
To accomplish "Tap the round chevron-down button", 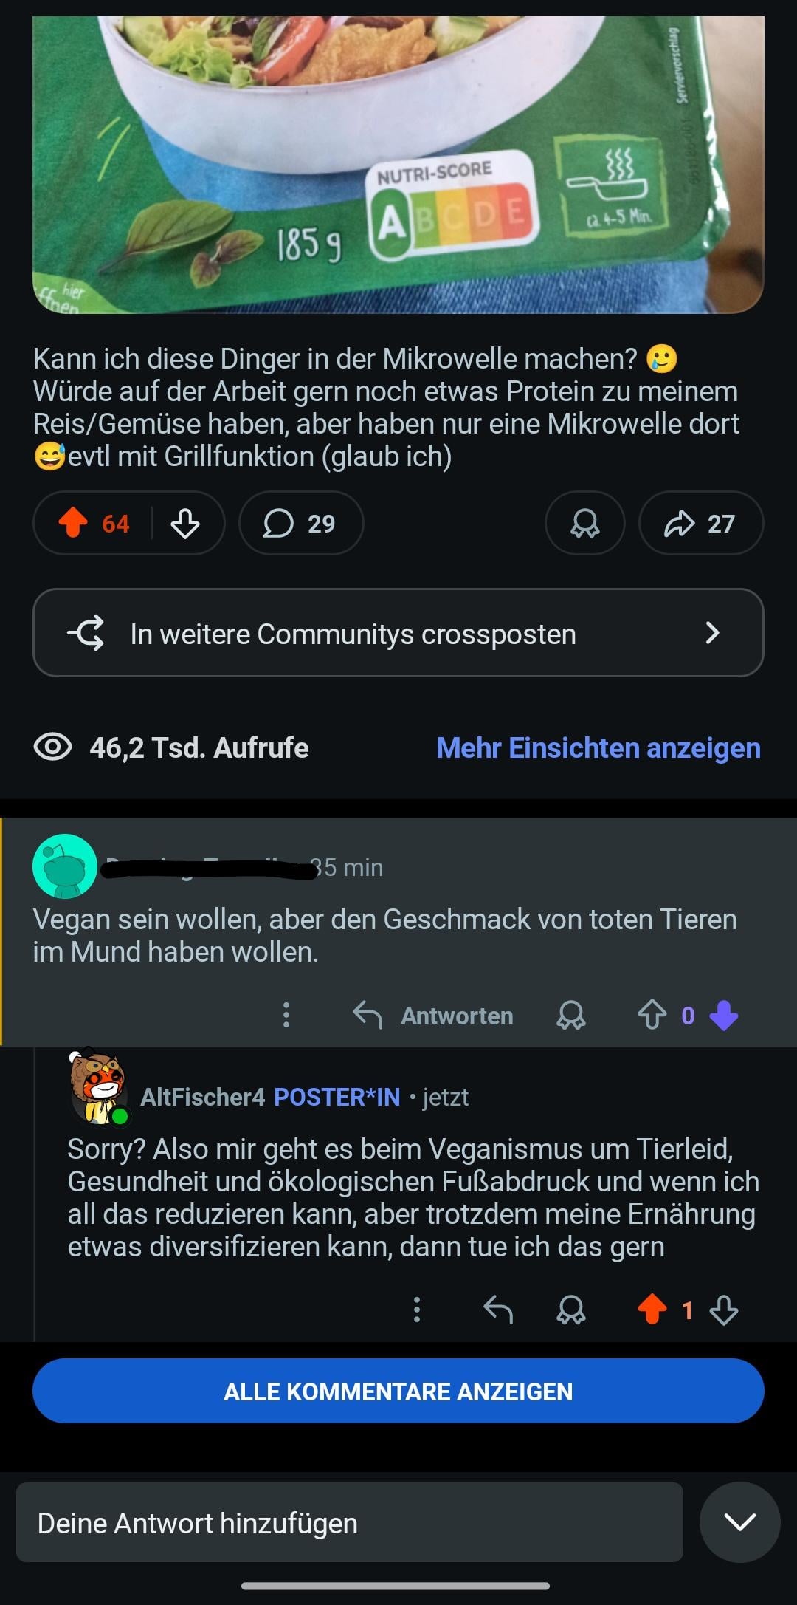I will (x=739, y=1522).
